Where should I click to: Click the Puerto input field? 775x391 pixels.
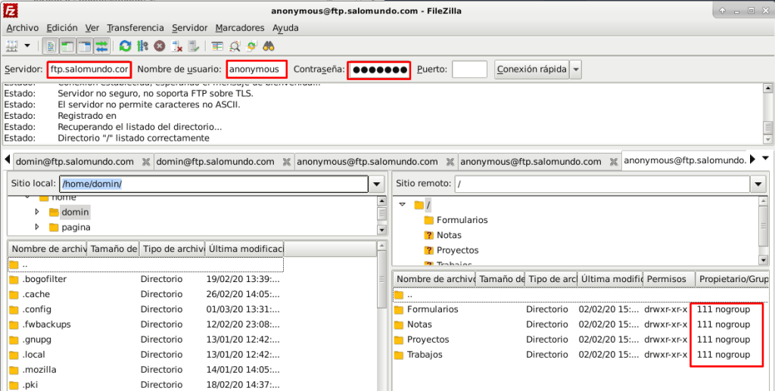coord(469,70)
